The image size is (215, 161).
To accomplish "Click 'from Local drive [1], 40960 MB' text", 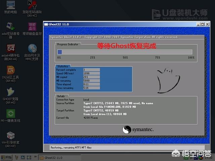I will (x=105, y=114).
